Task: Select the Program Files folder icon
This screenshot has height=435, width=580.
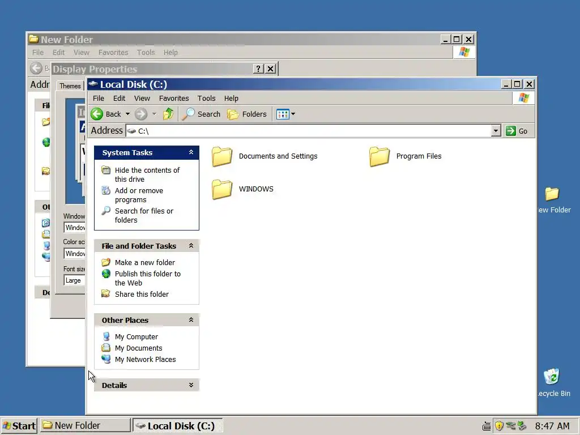Action: coord(379,156)
